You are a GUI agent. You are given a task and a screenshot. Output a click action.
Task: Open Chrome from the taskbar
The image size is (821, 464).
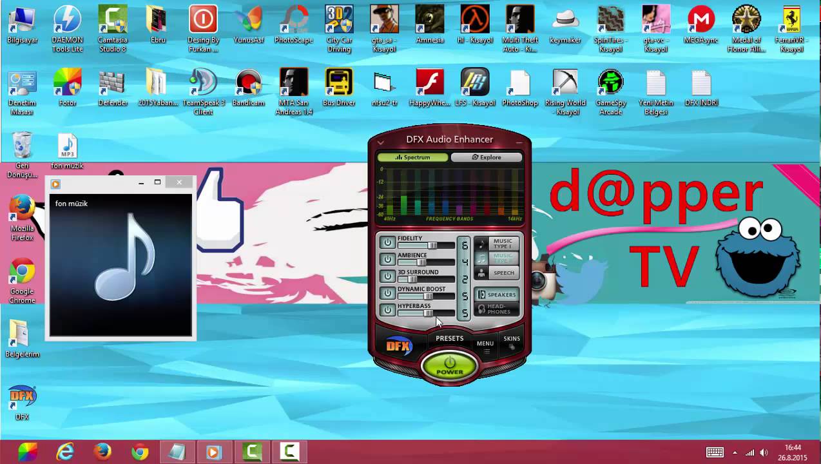click(140, 452)
